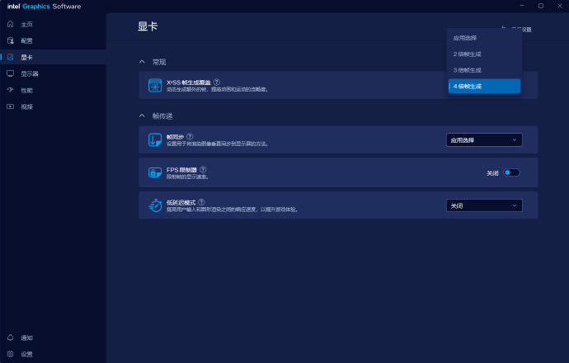The height and width of the screenshot is (363, 569).
Task: Collapse the 帧传递 section
Action: (142, 116)
